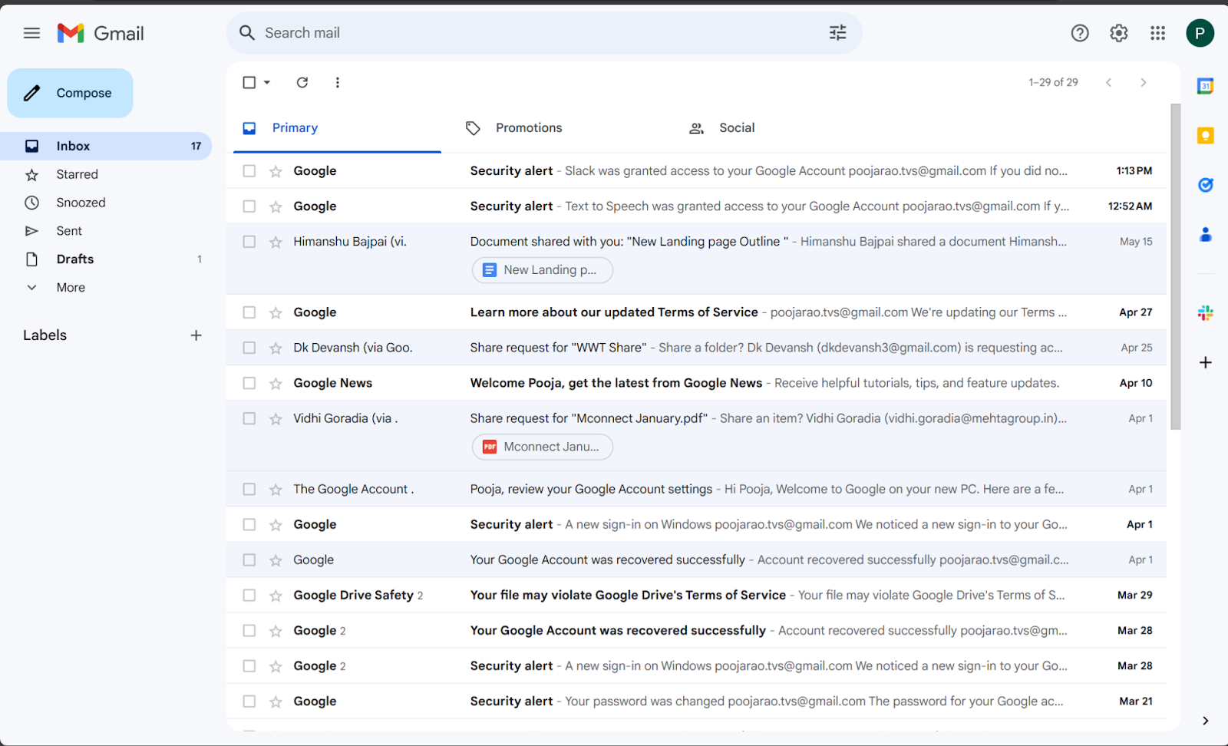Open the New Landing page attachment chip

click(543, 270)
